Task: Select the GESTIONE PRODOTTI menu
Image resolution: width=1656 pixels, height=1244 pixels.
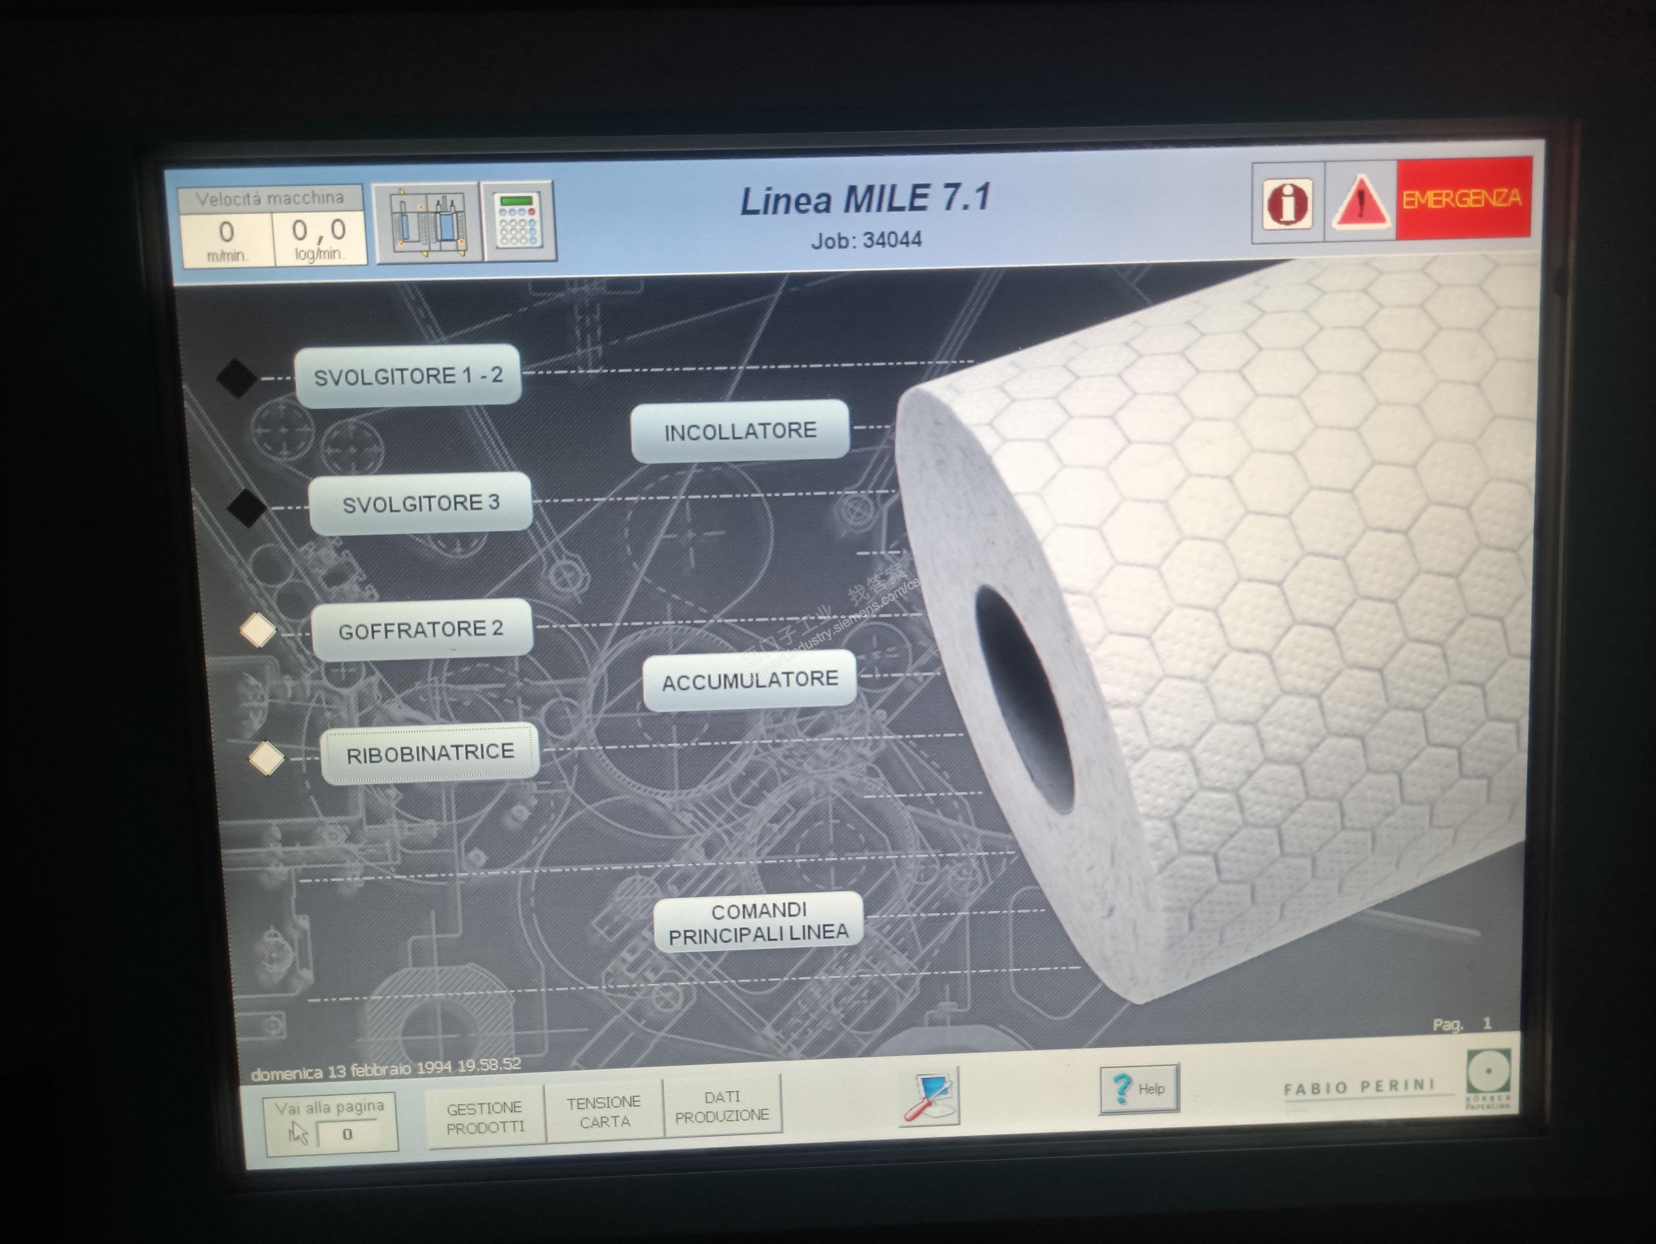Action: click(485, 1118)
